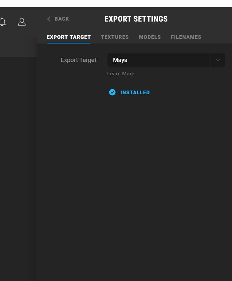
Task: Click the Export Target field label
Action: (x=79, y=60)
